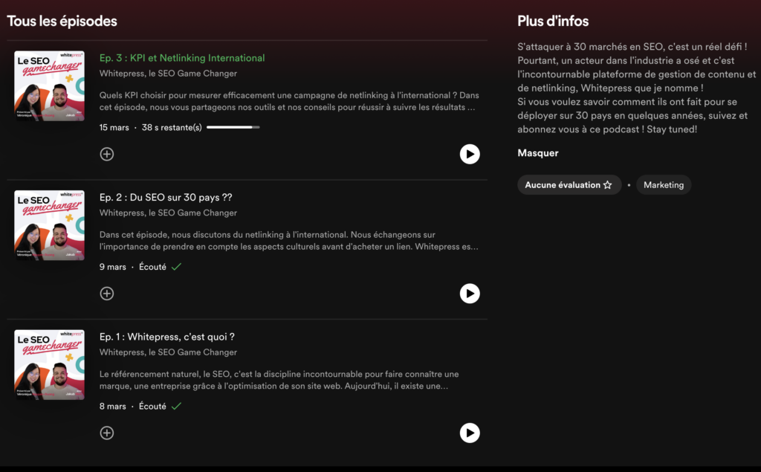Open Whitepress show link under Ep. 3
761x472 pixels.
coord(168,74)
